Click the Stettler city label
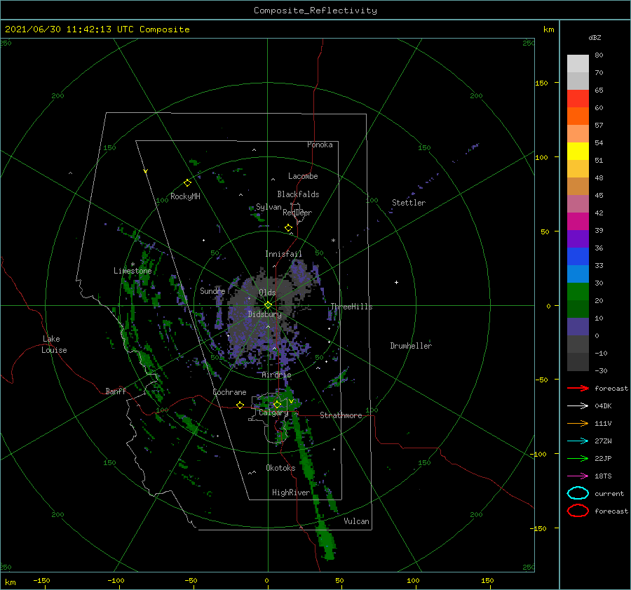Screen dimensions: 631x590 click(409, 203)
